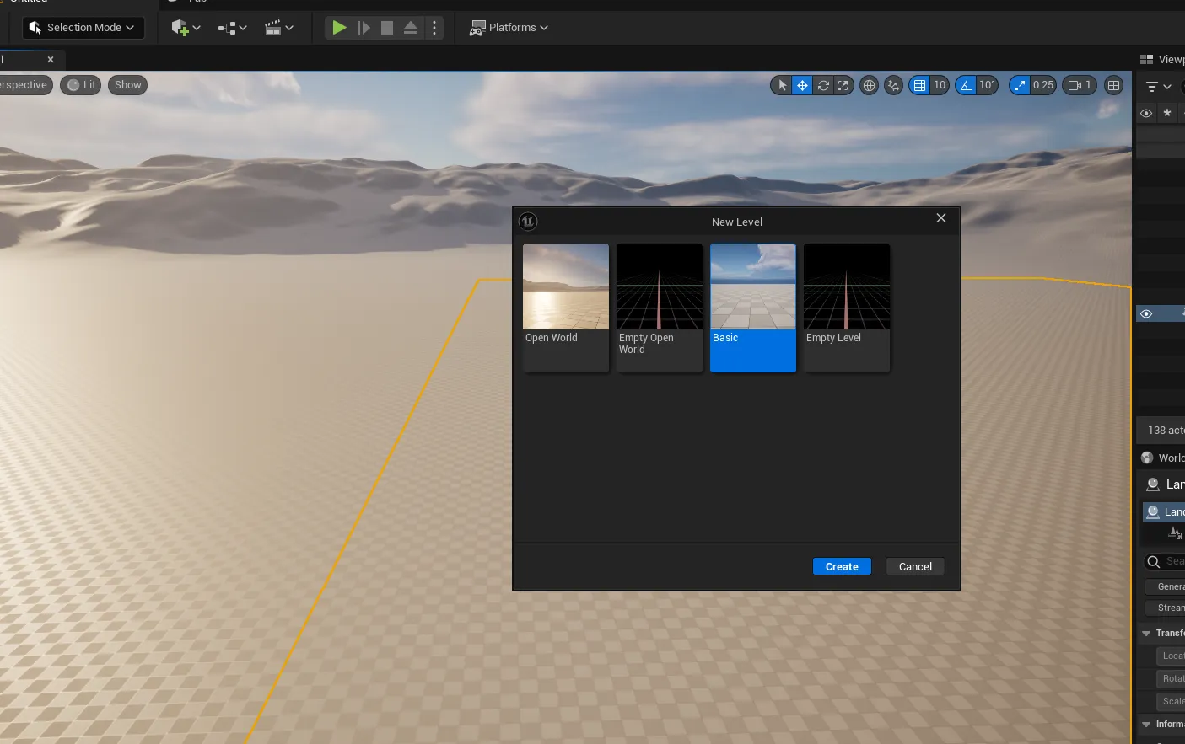
Task: Open the Platforms dropdown
Action: tap(509, 28)
